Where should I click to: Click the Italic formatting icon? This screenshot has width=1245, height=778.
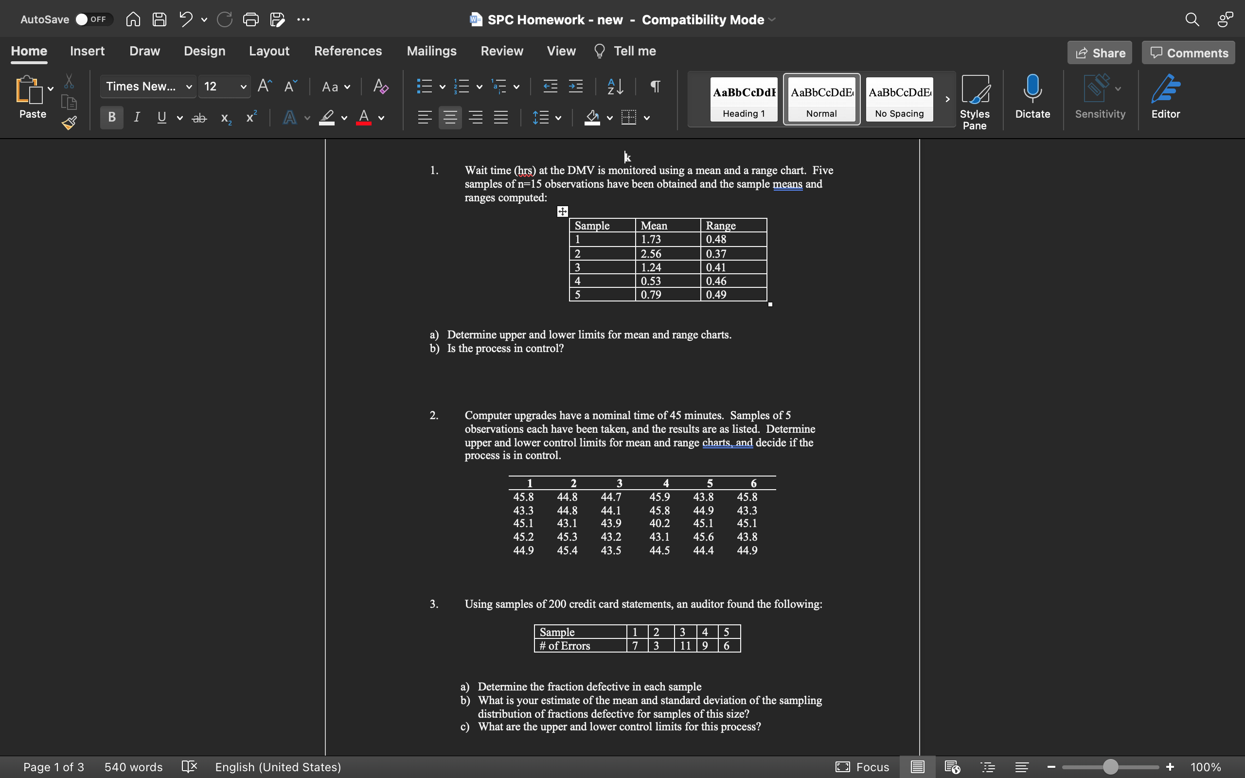coord(136,117)
